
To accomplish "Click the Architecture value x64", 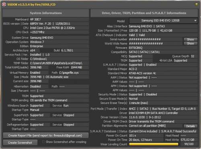I will coord(33,50).
